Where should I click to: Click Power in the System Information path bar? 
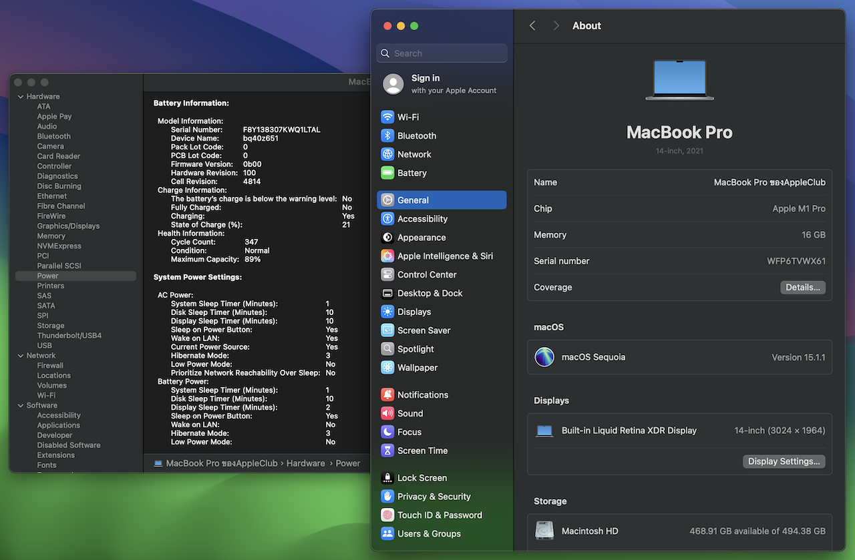pyautogui.click(x=348, y=463)
